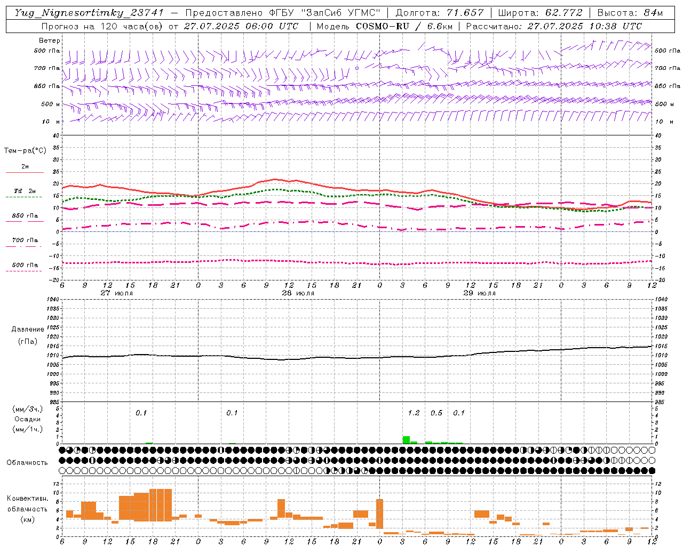Click the Давление pressure panel label
The image size is (683, 546).
pyautogui.click(x=28, y=330)
